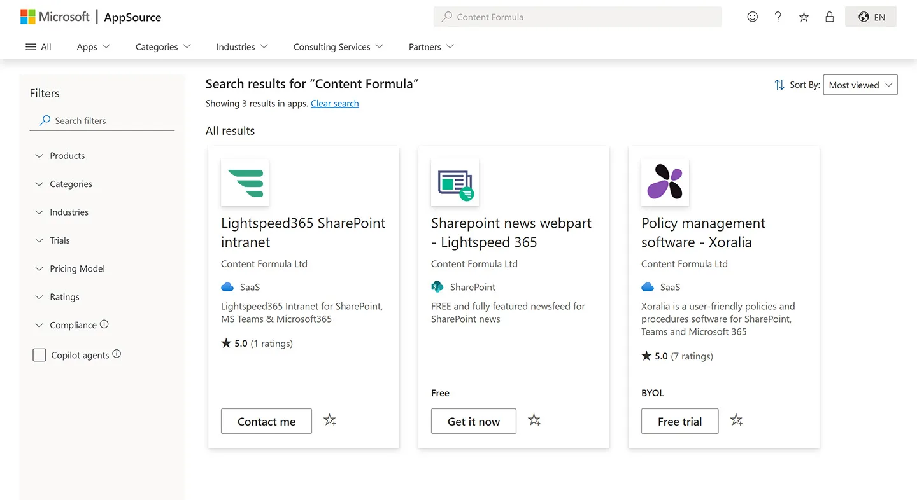This screenshot has height=500, width=917.
Task: Favorite Sharepoint news webpart with star
Action: (x=534, y=420)
